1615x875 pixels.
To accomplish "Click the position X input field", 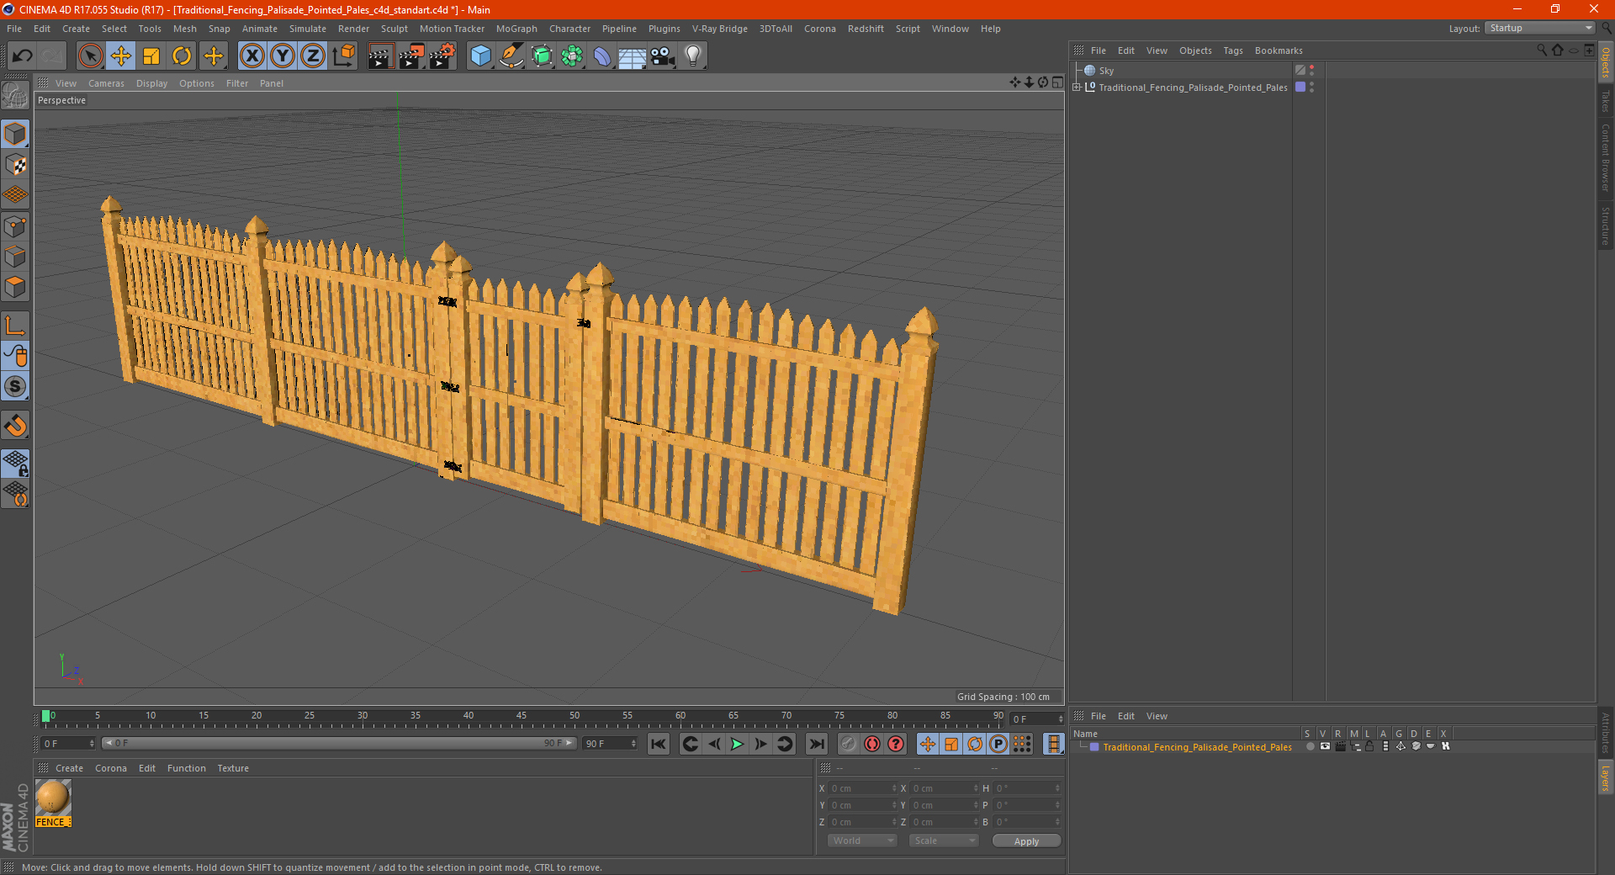I will click(862, 788).
